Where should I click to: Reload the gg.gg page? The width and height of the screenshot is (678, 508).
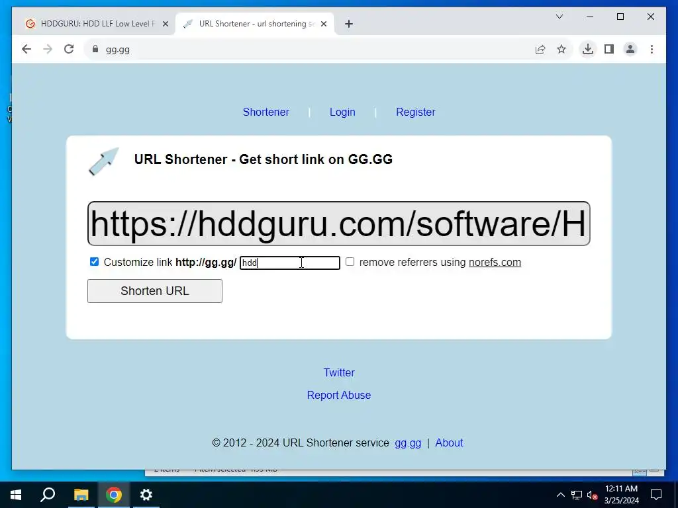pyautogui.click(x=69, y=49)
